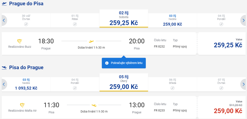Select outbound date 03 říj Neděle 259,00 Kč

tap(172, 20)
